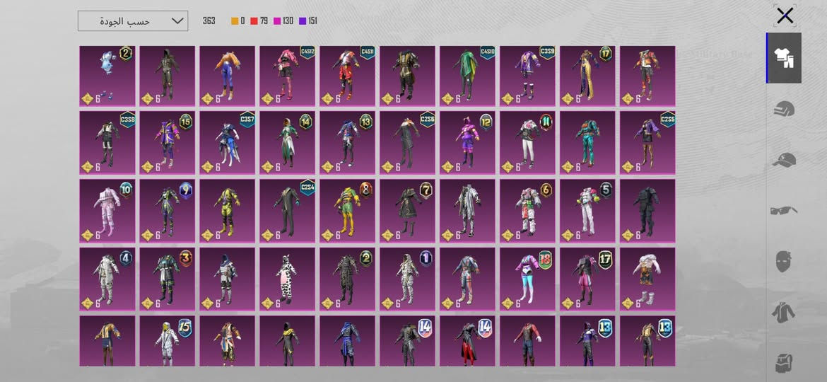Choose the outfit with the C2S5 badge
The image size is (827, 382).
pyautogui.click(x=647, y=143)
